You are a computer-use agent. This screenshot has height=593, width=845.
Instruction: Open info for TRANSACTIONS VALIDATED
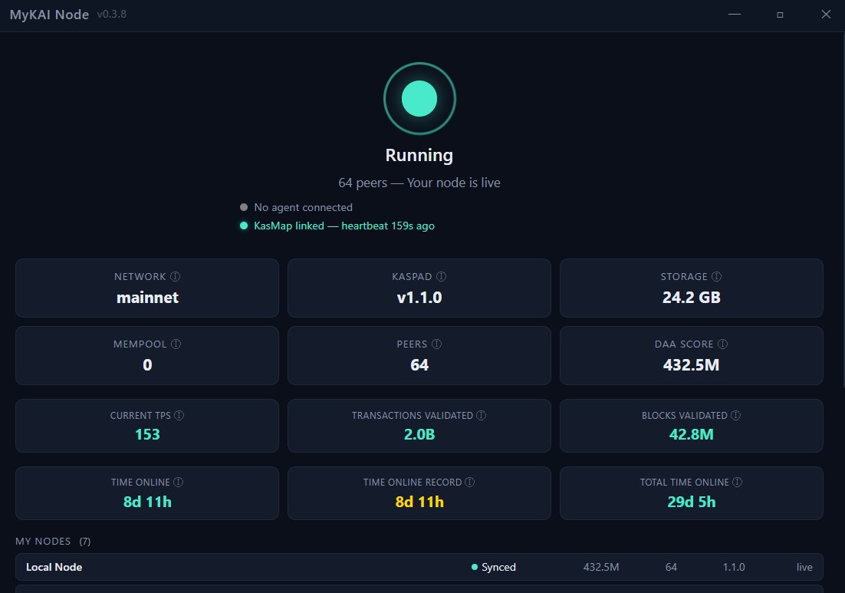click(x=482, y=415)
